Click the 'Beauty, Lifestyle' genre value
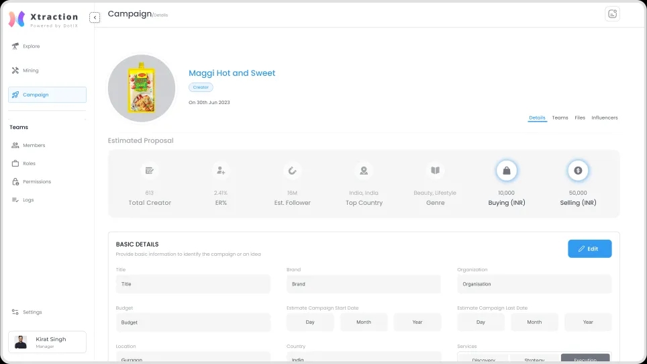The height and width of the screenshot is (364, 647). click(435, 193)
